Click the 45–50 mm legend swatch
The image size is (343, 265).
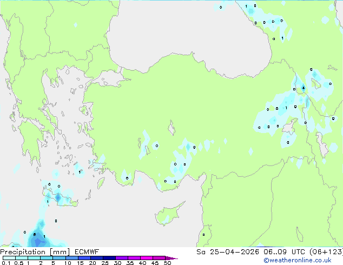159,258
